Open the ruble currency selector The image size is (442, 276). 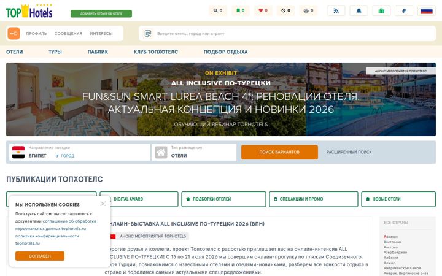(x=404, y=10)
